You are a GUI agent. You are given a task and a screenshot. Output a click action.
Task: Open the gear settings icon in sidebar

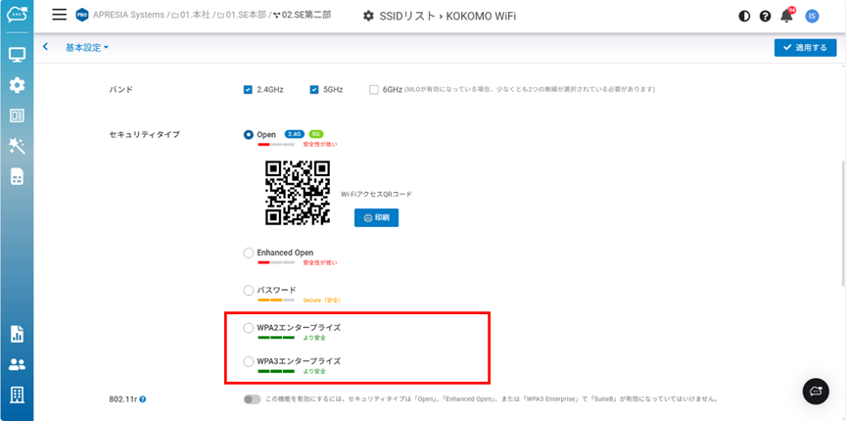[x=17, y=85]
